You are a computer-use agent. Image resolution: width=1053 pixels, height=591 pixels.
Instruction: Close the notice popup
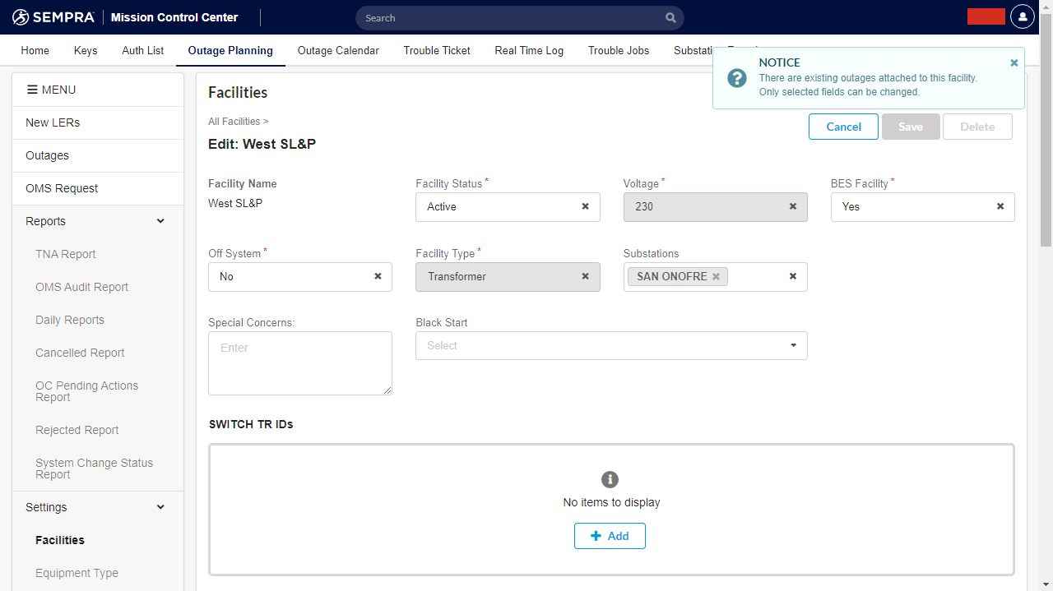[x=1014, y=63]
